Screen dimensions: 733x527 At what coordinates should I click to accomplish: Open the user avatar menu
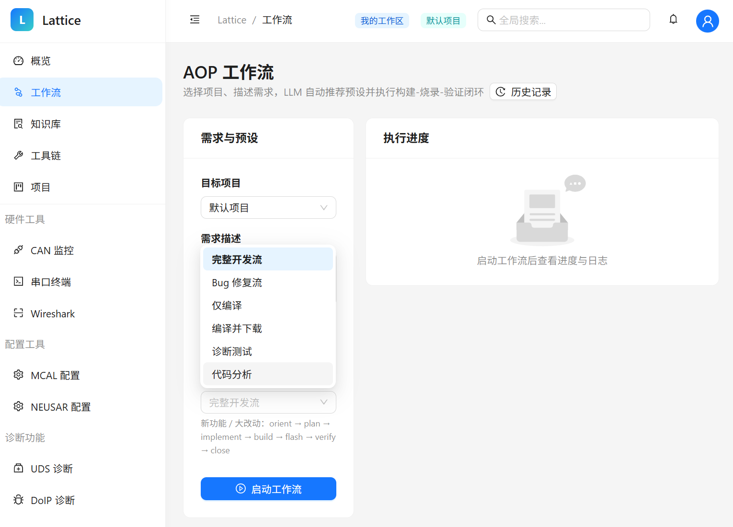click(x=707, y=21)
